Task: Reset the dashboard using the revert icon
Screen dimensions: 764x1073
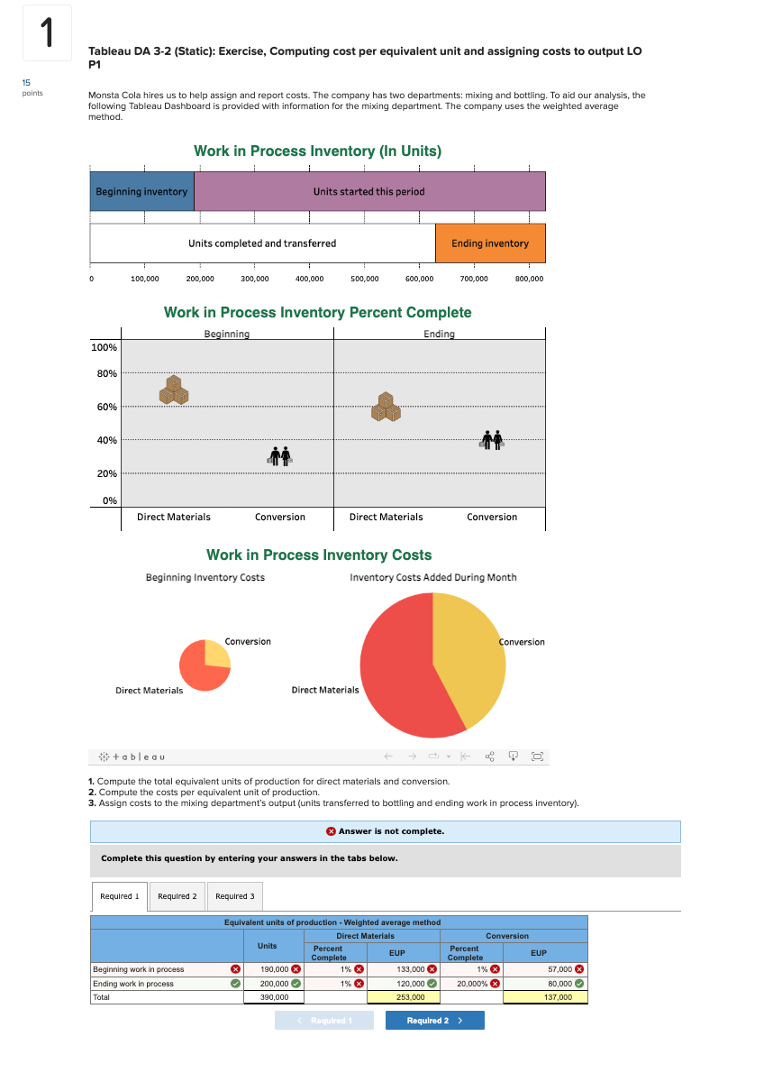Action: [x=465, y=757]
